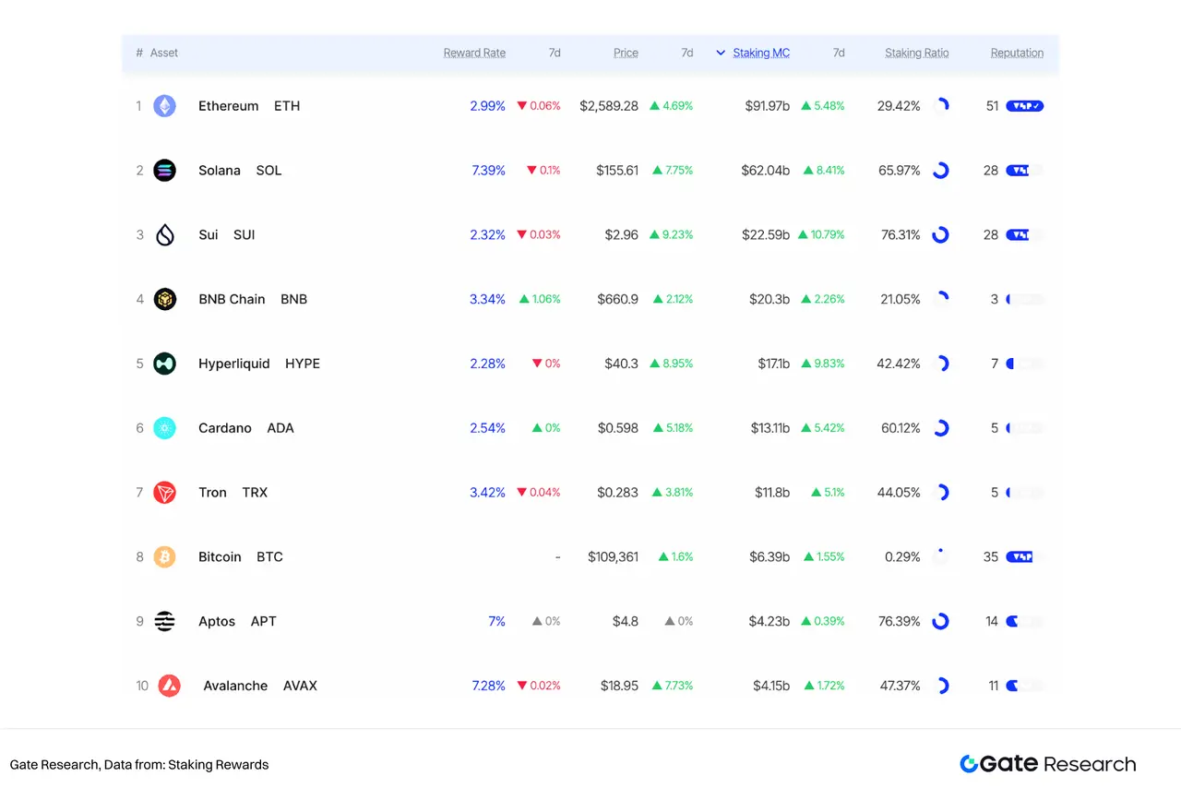Click the Avalanche logo icon
Screen dimensions: 1181x800
[169, 686]
